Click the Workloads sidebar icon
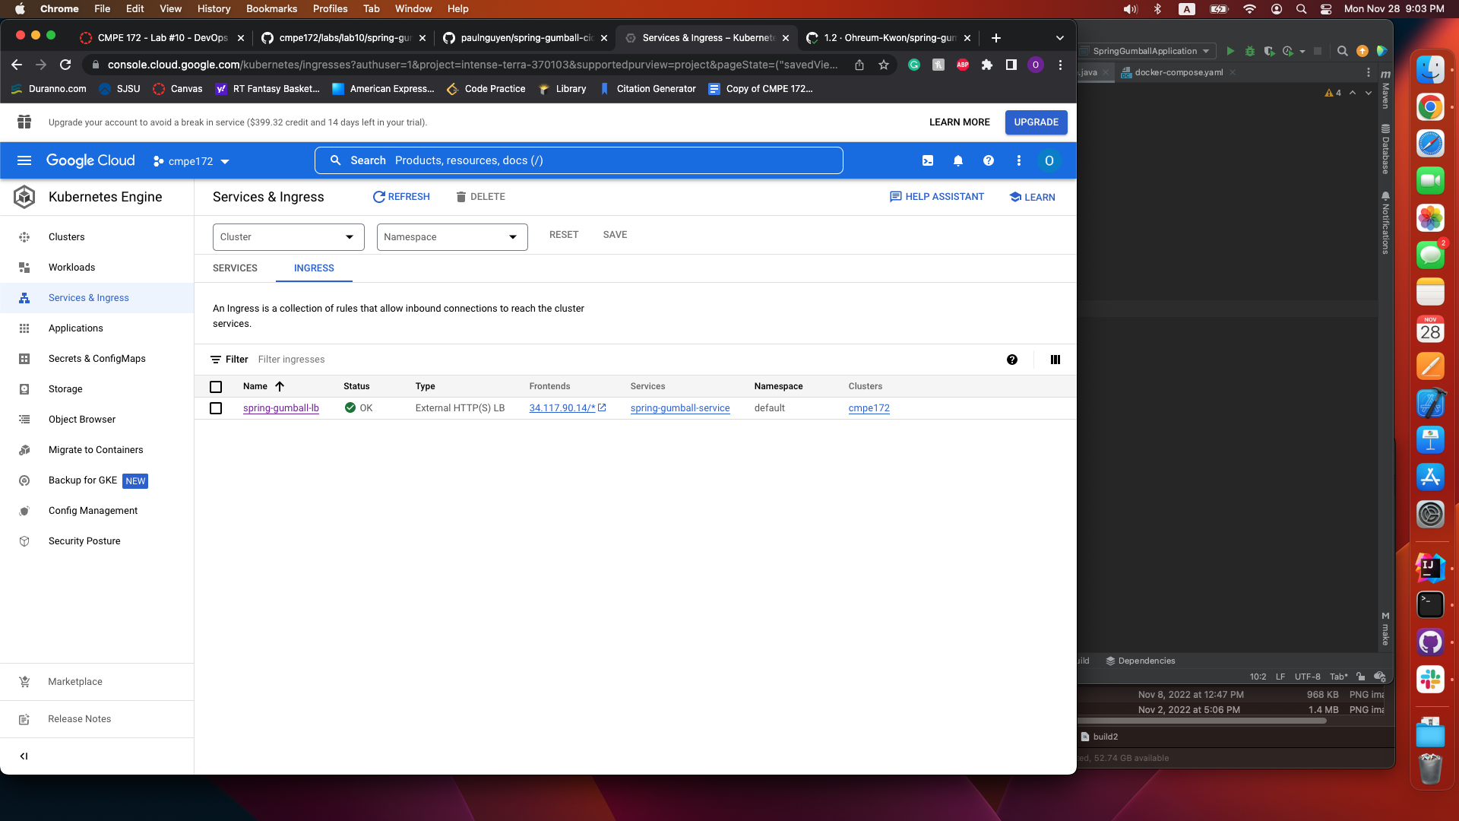 (x=24, y=268)
